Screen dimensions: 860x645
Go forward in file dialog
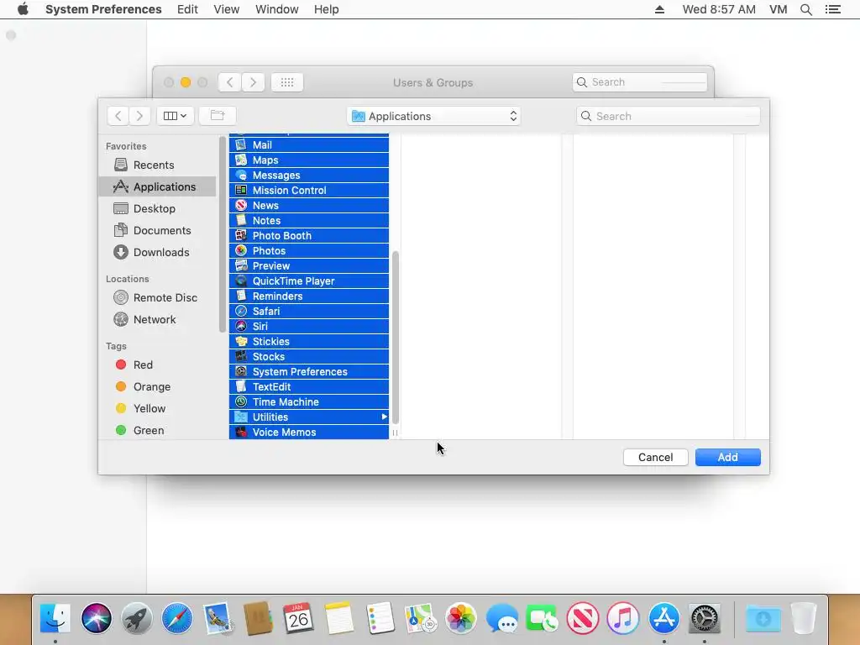pos(139,116)
